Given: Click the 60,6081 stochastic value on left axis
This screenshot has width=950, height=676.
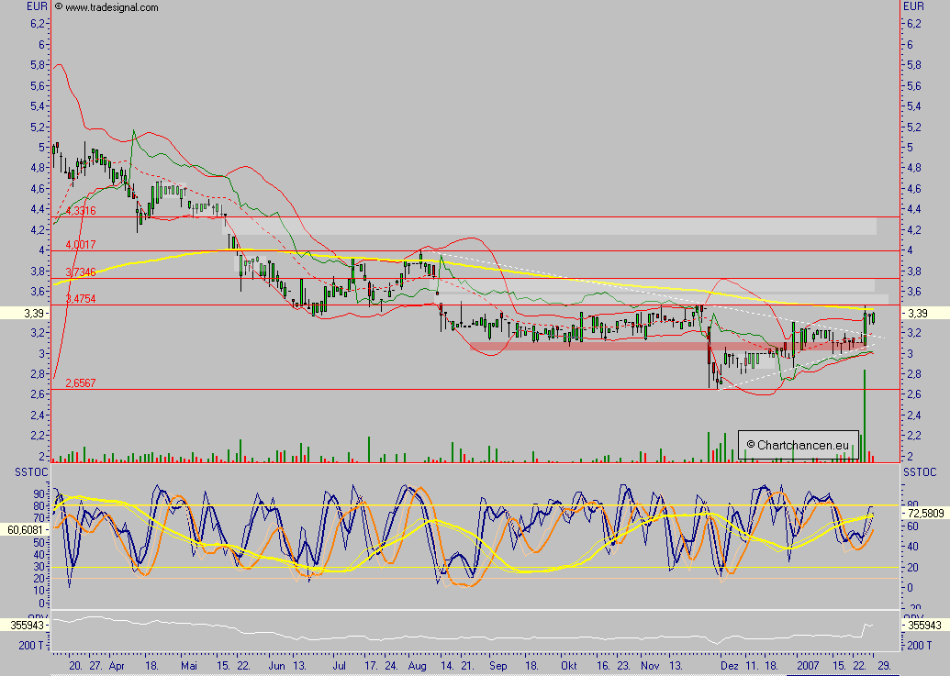Looking at the screenshot, I should [x=25, y=529].
